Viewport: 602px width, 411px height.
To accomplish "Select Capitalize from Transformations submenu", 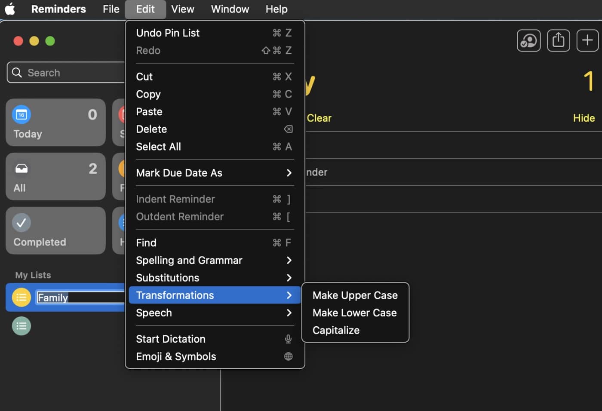I will click(336, 330).
